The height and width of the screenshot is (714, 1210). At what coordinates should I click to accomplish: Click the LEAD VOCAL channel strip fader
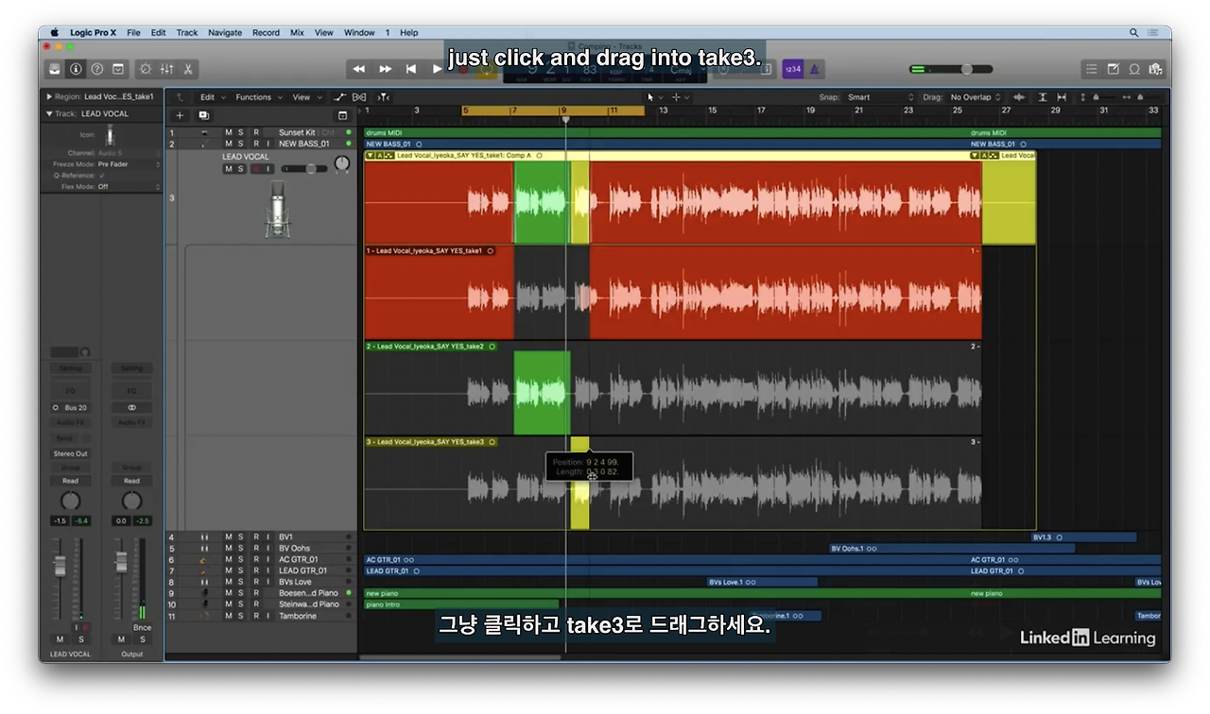click(60, 566)
